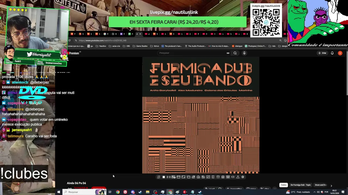Open the Itch.io bookmarks folder

tap(154, 46)
